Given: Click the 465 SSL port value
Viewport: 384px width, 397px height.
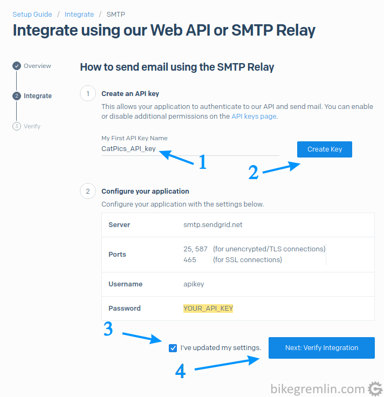Looking at the screenshot, I should (x=190, y=260).
